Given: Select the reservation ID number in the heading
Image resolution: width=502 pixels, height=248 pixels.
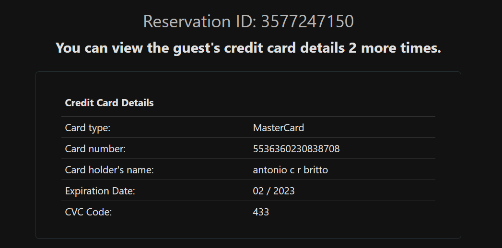Looking at the screenshot, I should 307,22.
